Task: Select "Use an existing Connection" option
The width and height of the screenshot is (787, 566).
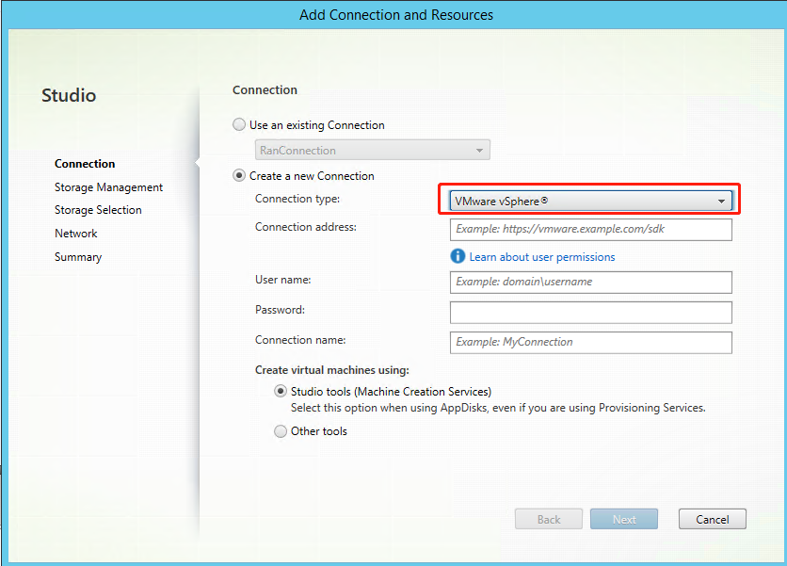Action: pos(239,124)
